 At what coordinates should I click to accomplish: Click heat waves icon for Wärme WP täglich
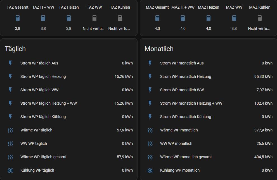click(10, 130)
